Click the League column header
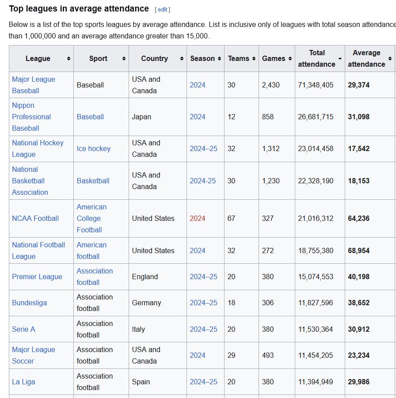Viewport: 396px width, 398px height. pos(41,59)
